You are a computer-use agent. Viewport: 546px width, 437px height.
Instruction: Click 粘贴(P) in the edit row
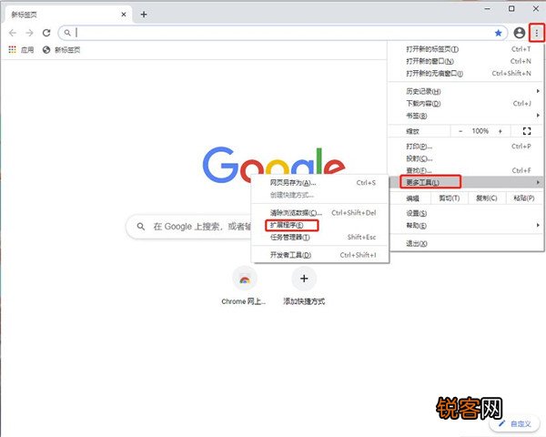pos(524,198)
